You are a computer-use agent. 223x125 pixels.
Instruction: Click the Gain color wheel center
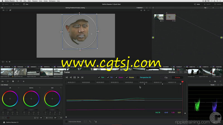(52, 99)
